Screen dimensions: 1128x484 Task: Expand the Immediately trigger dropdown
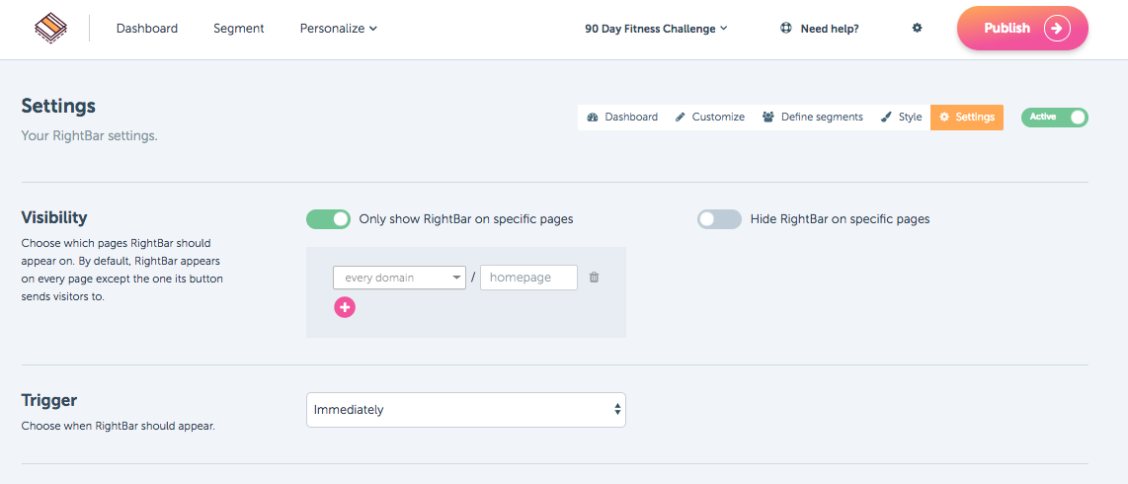pyautogui.click(x=466, y=410)
